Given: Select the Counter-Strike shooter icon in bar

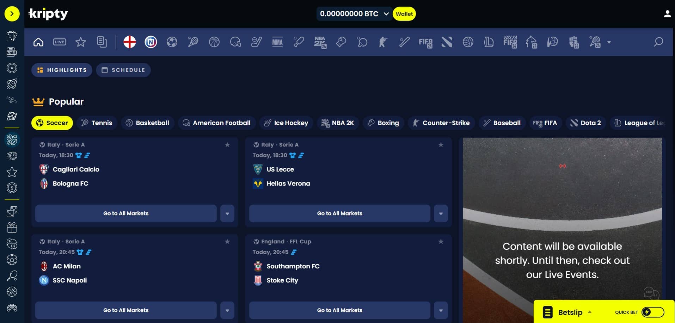Looking at the screenshot, I should (383, 42).
